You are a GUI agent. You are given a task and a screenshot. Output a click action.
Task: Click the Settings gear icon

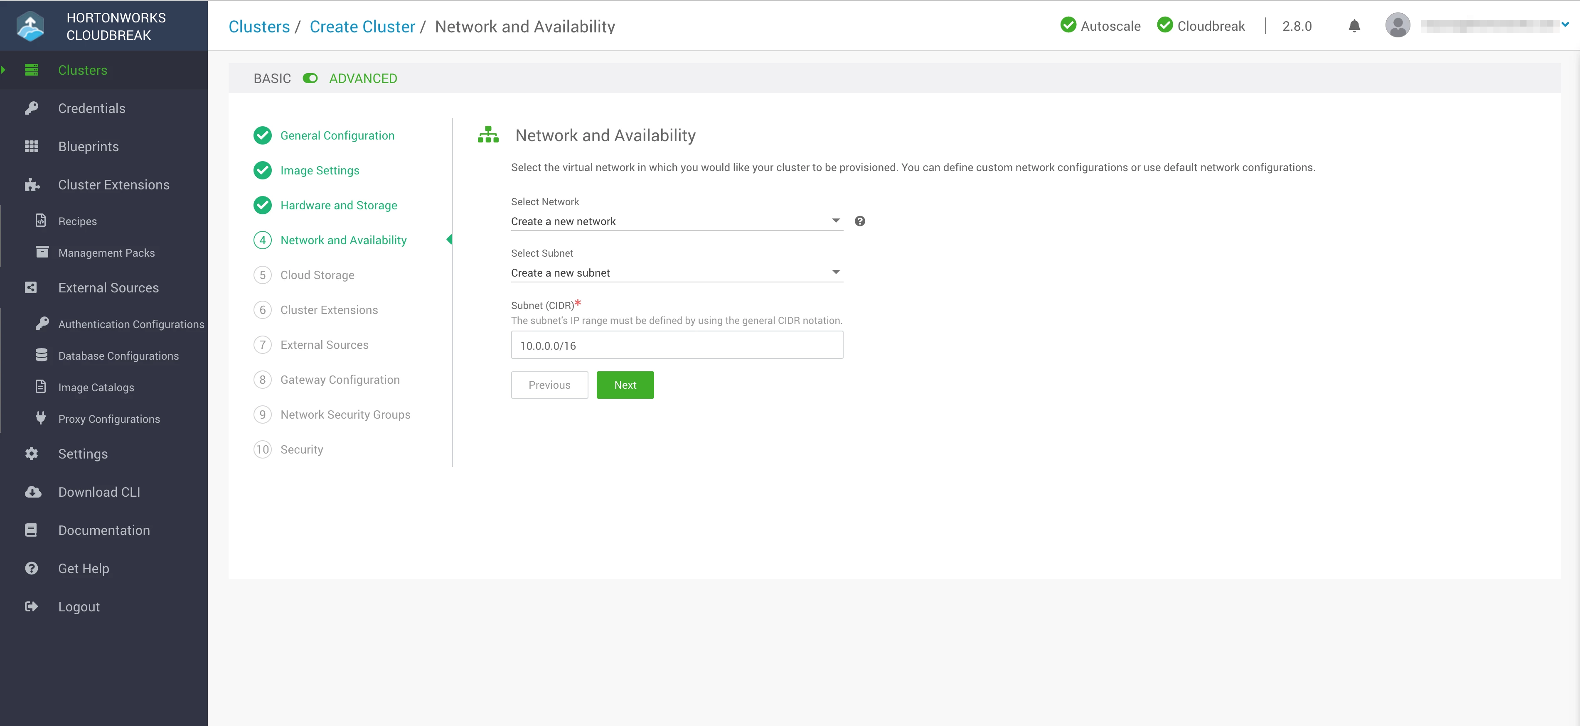pos(31,453)
